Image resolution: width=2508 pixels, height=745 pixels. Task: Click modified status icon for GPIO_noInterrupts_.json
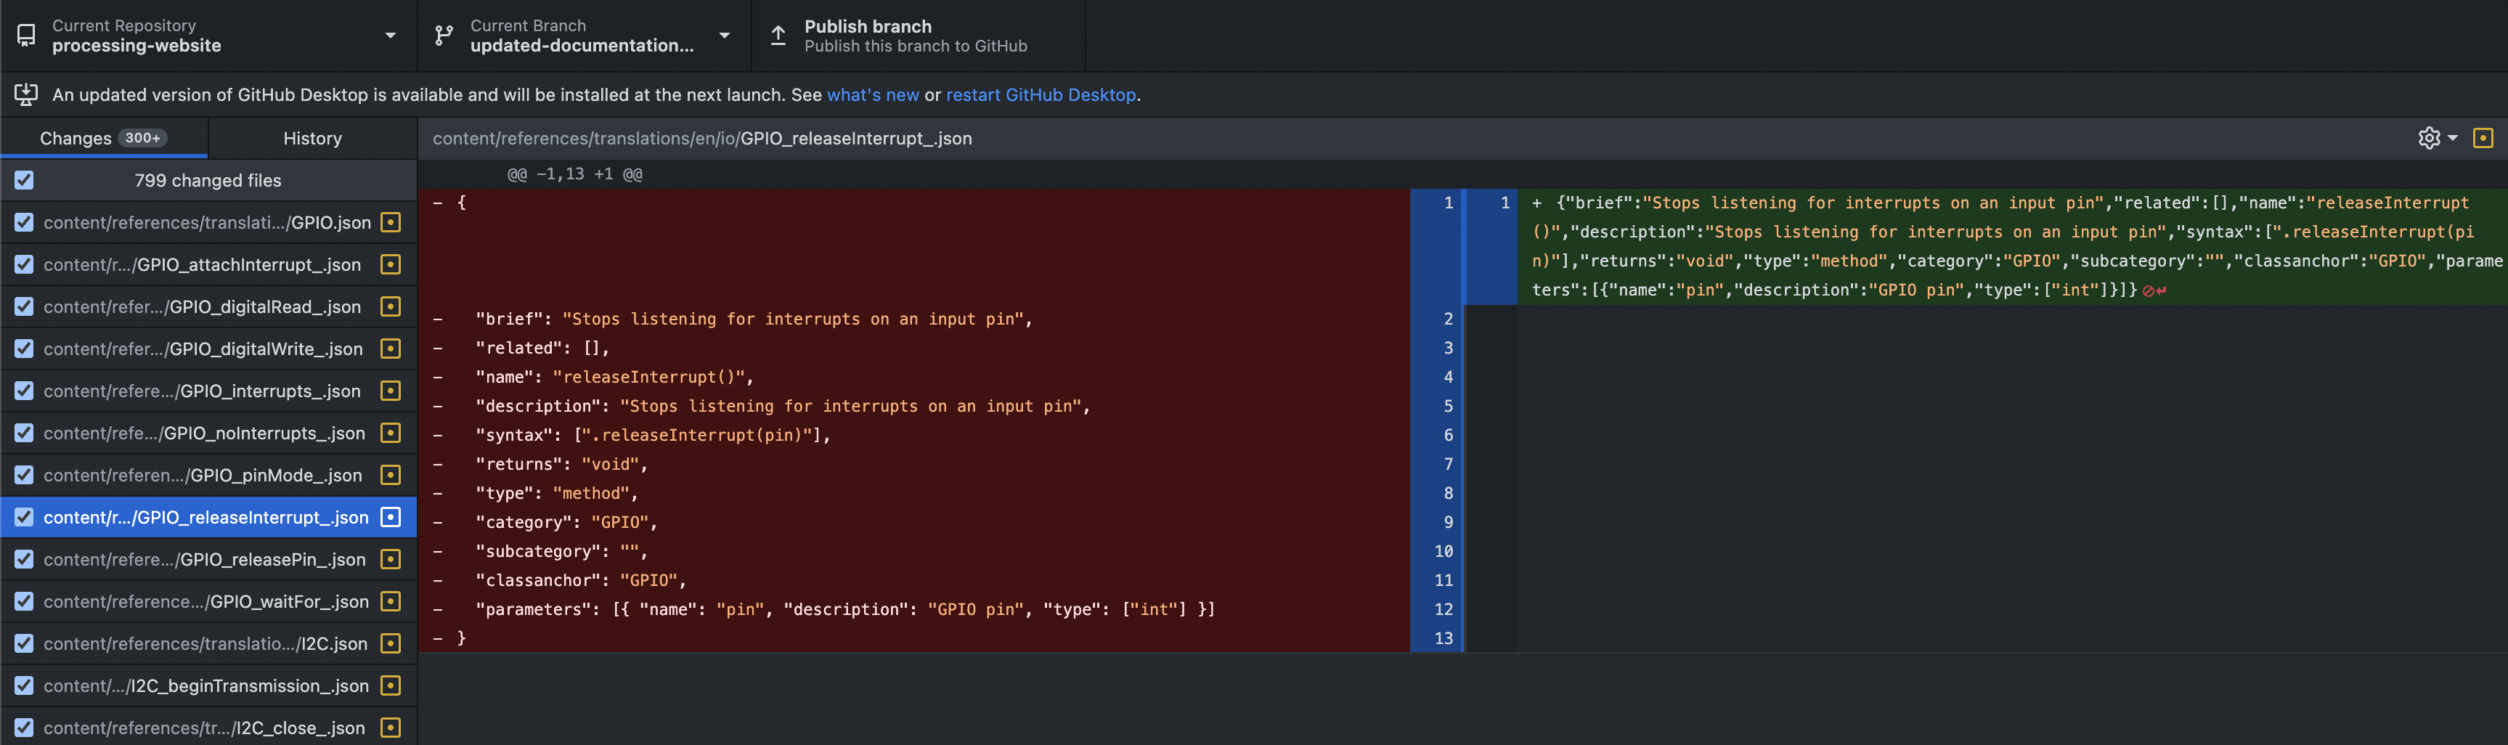(391, 432)
